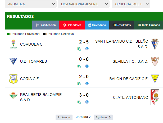The width and height of the screenshot is (163, 123).
Task: Click the C. Atl. Antoniano club crest
Action: click(x=155, y=97)
